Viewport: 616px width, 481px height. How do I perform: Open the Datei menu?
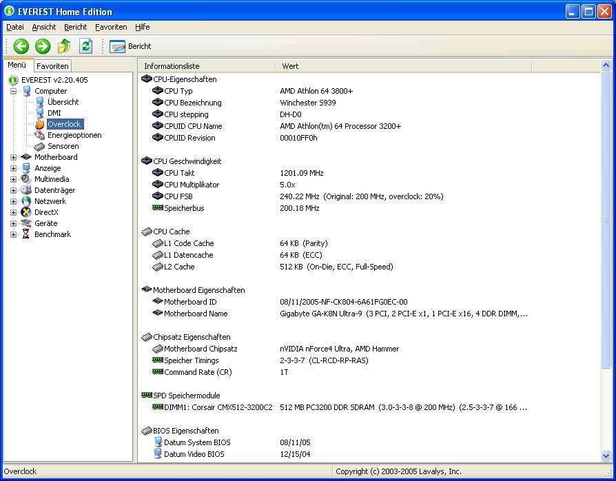15,27
